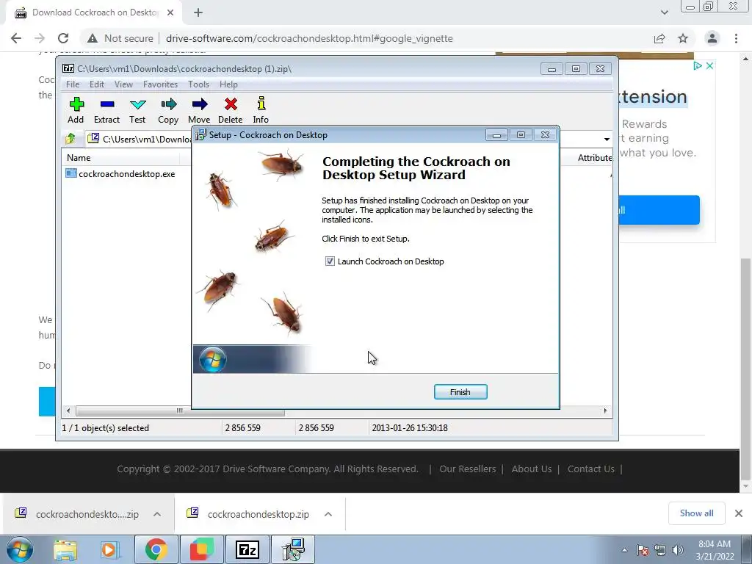Open the AdChoices triangle icon

coord(698,65)
